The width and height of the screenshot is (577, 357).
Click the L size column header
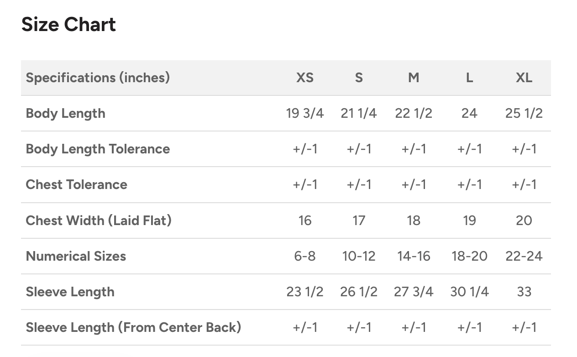(x=469, y=78)
